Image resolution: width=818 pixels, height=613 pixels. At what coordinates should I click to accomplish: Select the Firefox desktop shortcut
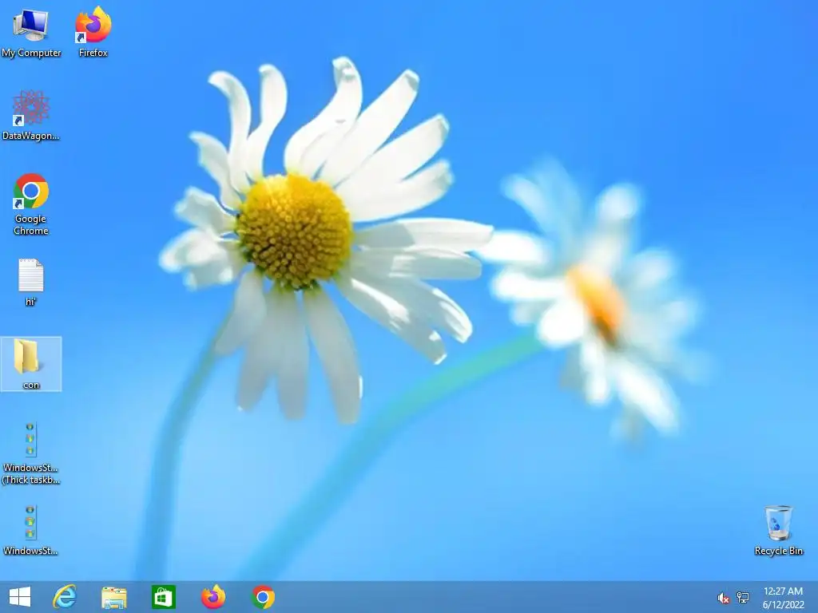coord(93,32)
